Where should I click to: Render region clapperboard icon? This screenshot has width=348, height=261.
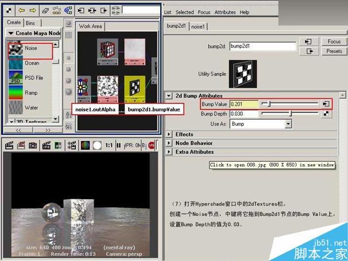[x=21, y=146]
